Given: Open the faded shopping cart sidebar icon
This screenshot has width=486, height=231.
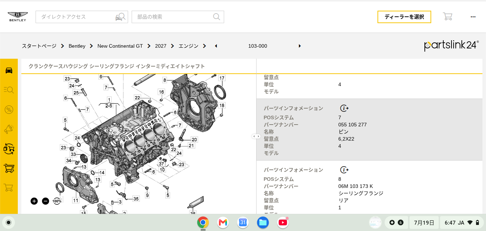Looking at the screenshot, I should [x=9, y=188].
